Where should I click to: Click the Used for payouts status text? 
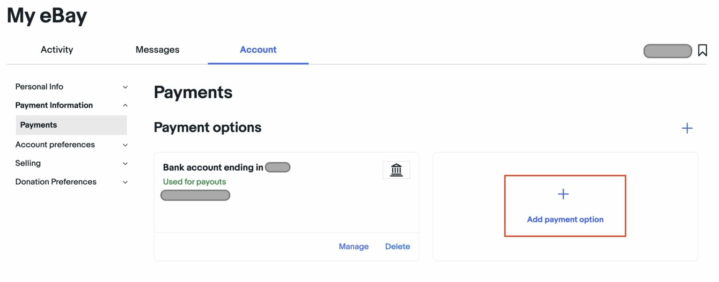(x=194, y=181)
